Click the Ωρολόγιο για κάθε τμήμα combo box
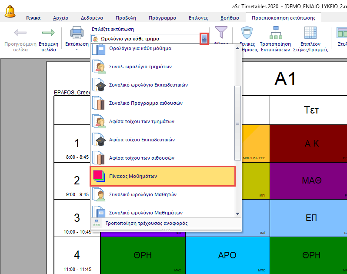The image size is (347, 274). tap(146, 39)
